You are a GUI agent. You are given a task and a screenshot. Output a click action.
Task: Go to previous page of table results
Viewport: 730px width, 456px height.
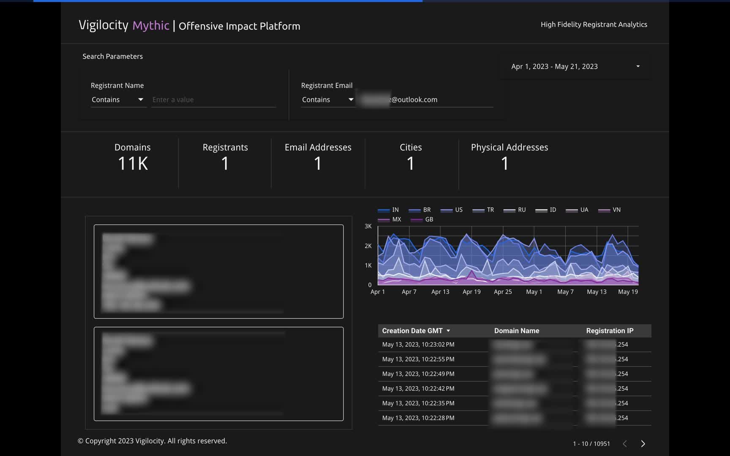(x=625, y=444)
